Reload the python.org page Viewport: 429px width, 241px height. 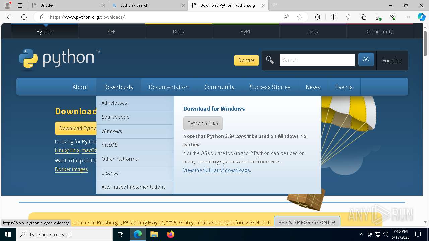tap(24, 17)
